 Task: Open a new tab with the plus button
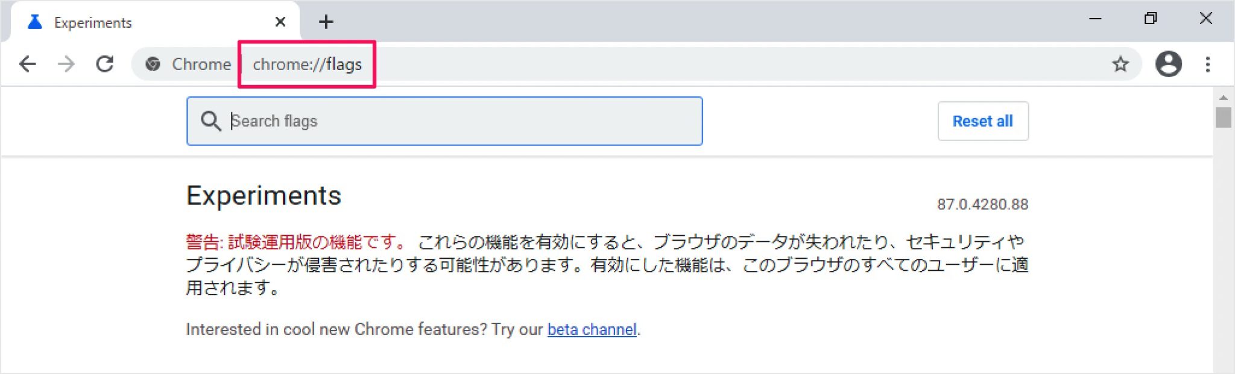point(326,22)
